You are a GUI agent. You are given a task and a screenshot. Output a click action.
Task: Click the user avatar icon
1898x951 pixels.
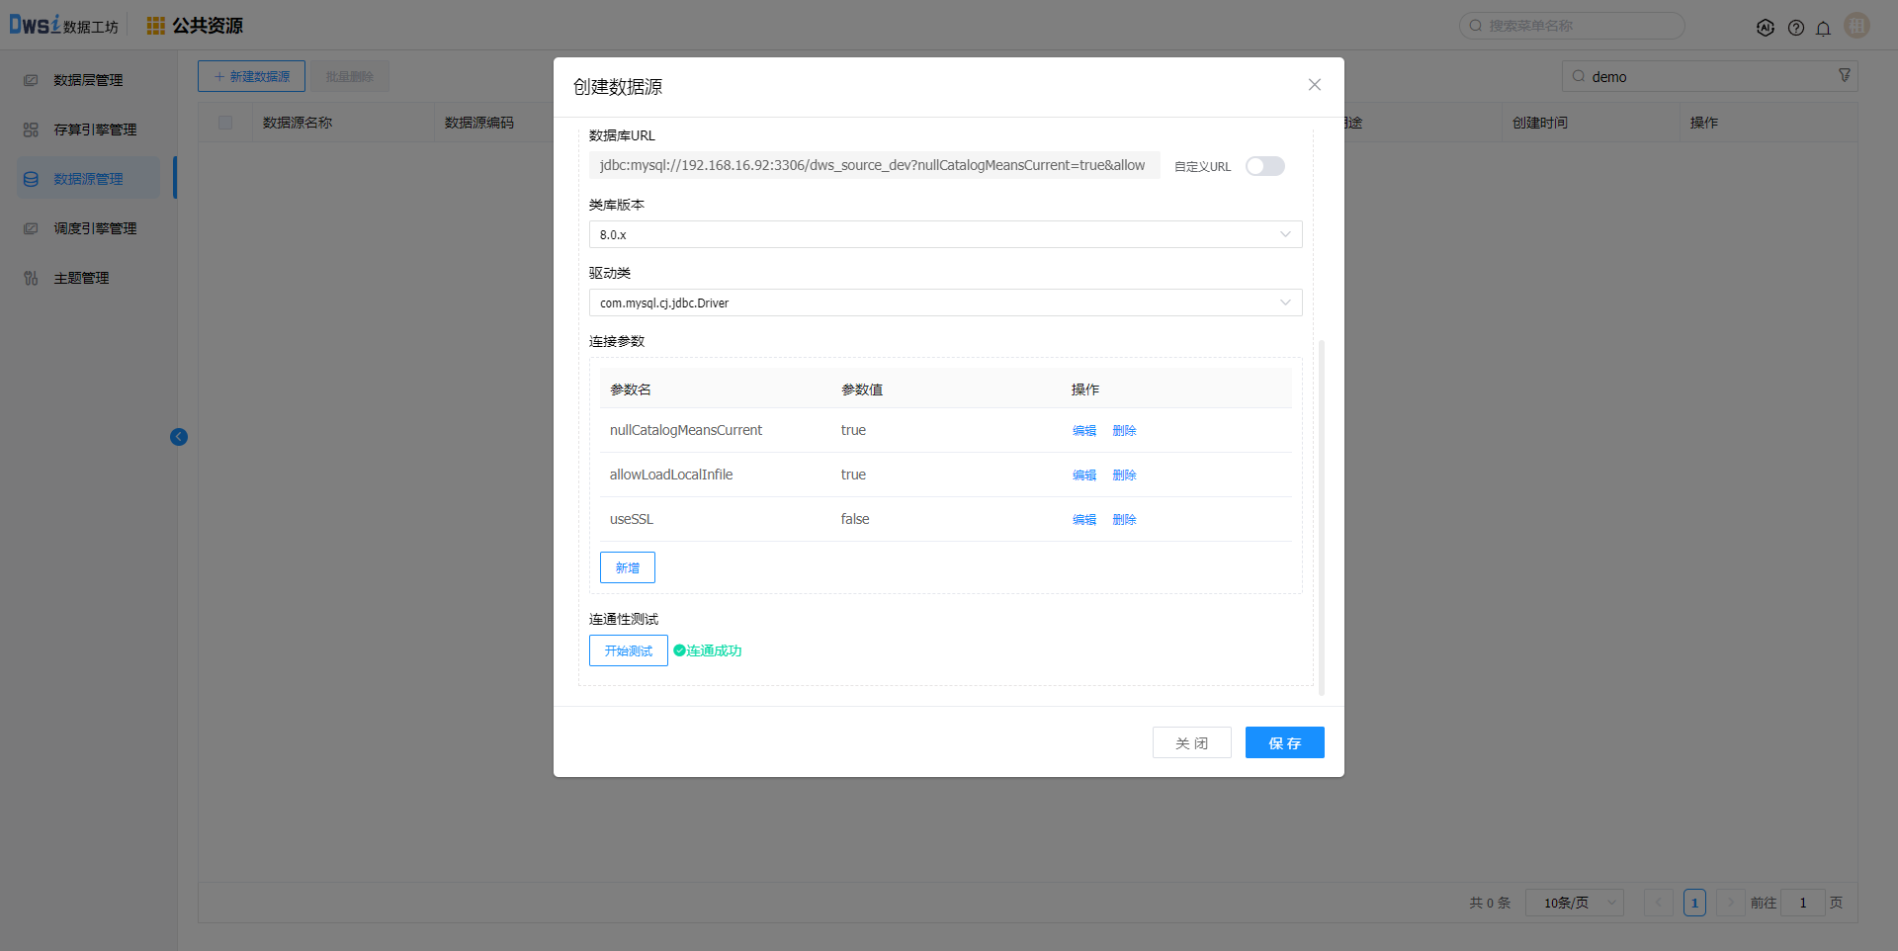(1856, 26)
